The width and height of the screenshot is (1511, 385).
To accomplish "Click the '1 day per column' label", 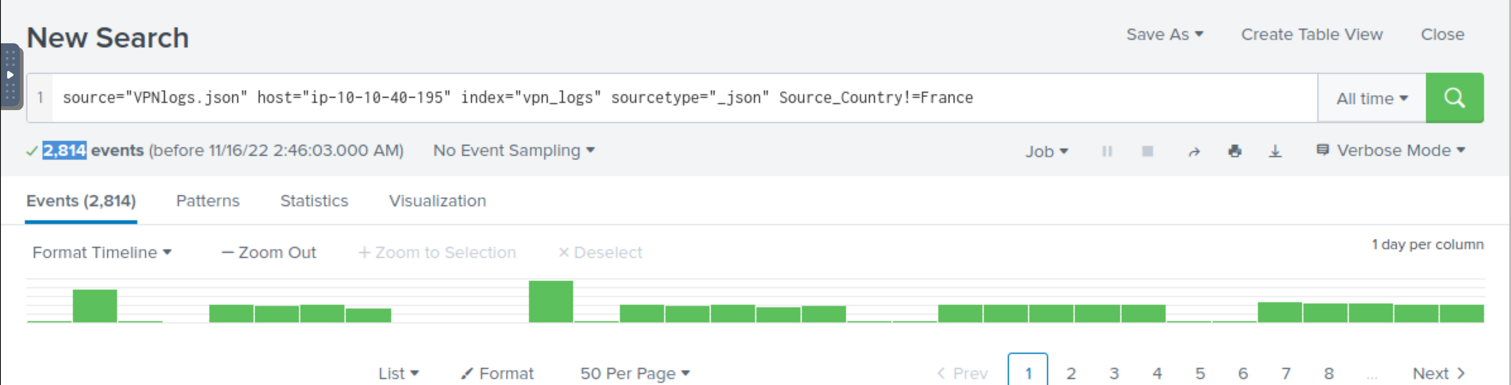I will [1427, 245].
